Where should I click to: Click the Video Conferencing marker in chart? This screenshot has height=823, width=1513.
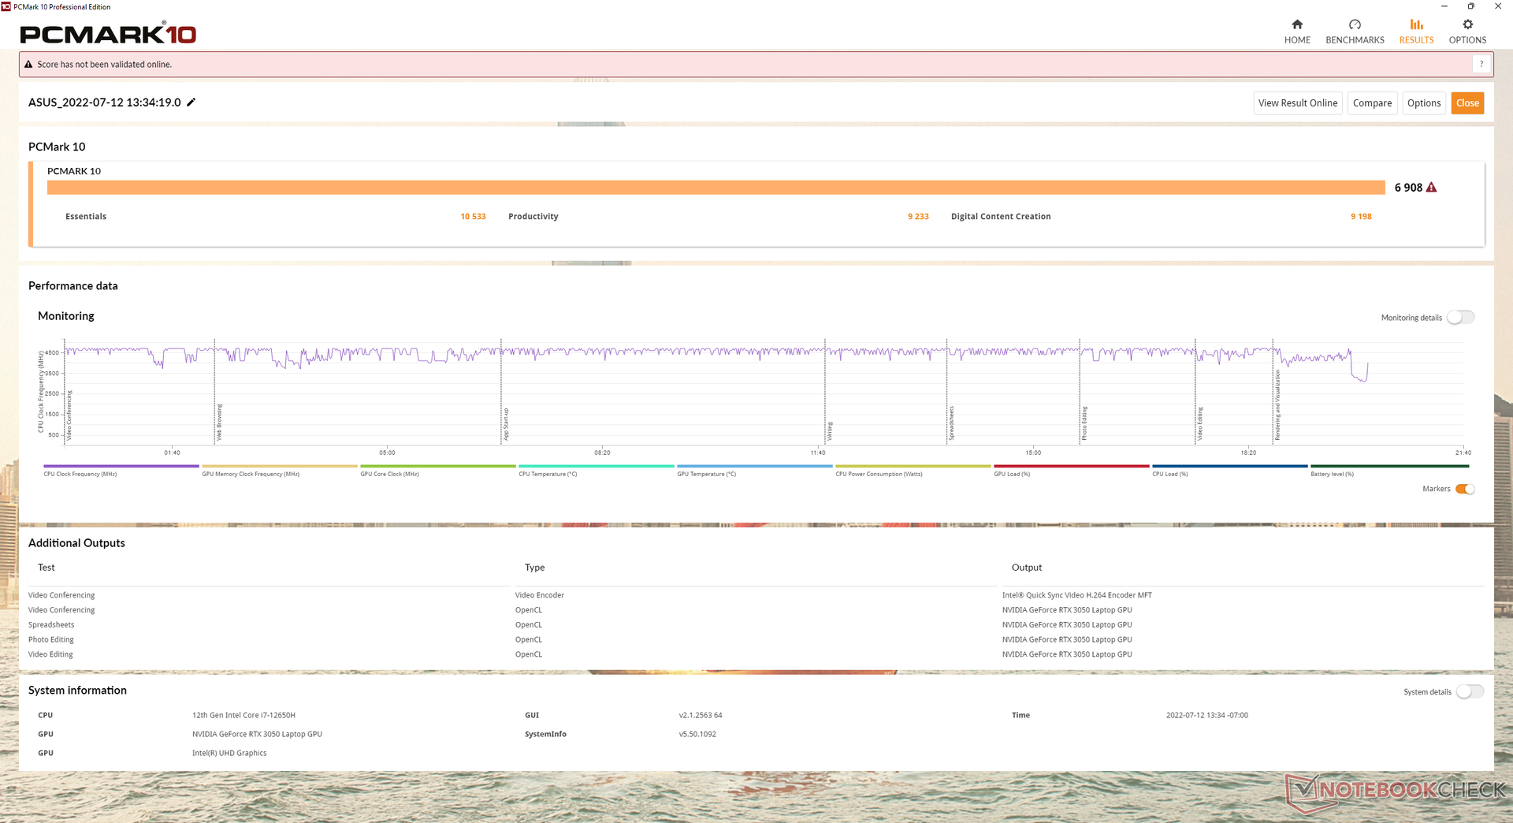pos(69,415)
